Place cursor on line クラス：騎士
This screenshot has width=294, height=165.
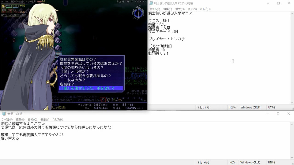(x=159, y=20)
